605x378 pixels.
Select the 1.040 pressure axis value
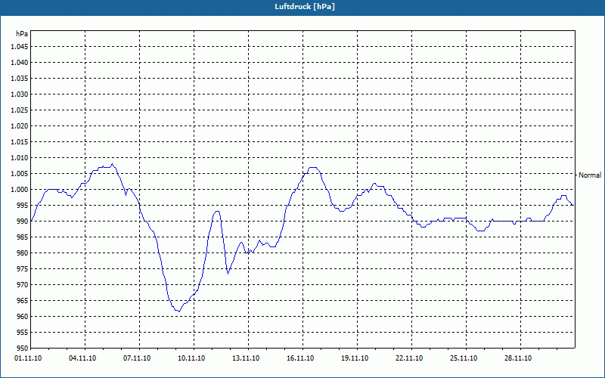[x=20, y=63]
